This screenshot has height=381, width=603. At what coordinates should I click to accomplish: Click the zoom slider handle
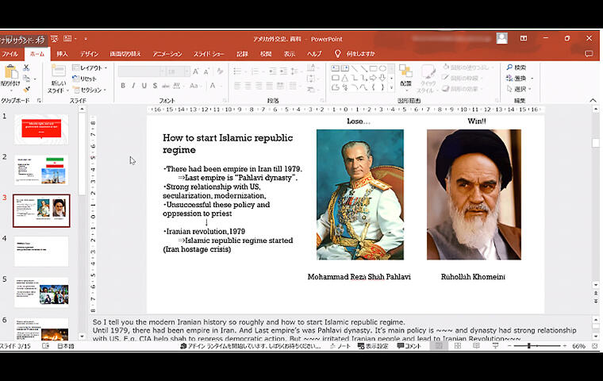tap(529, 346)
